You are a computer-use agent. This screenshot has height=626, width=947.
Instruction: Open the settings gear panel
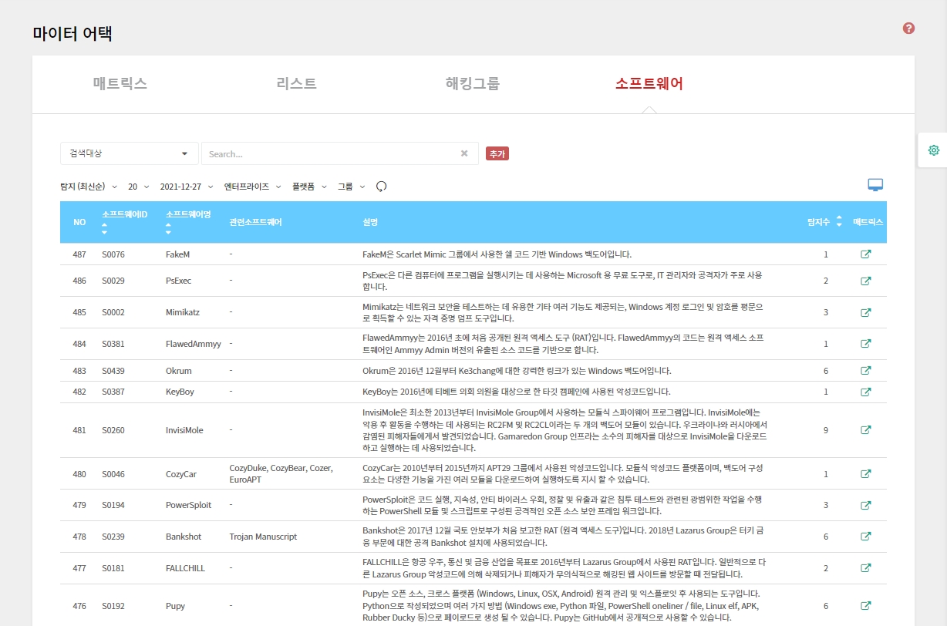[x=933, y=150]
